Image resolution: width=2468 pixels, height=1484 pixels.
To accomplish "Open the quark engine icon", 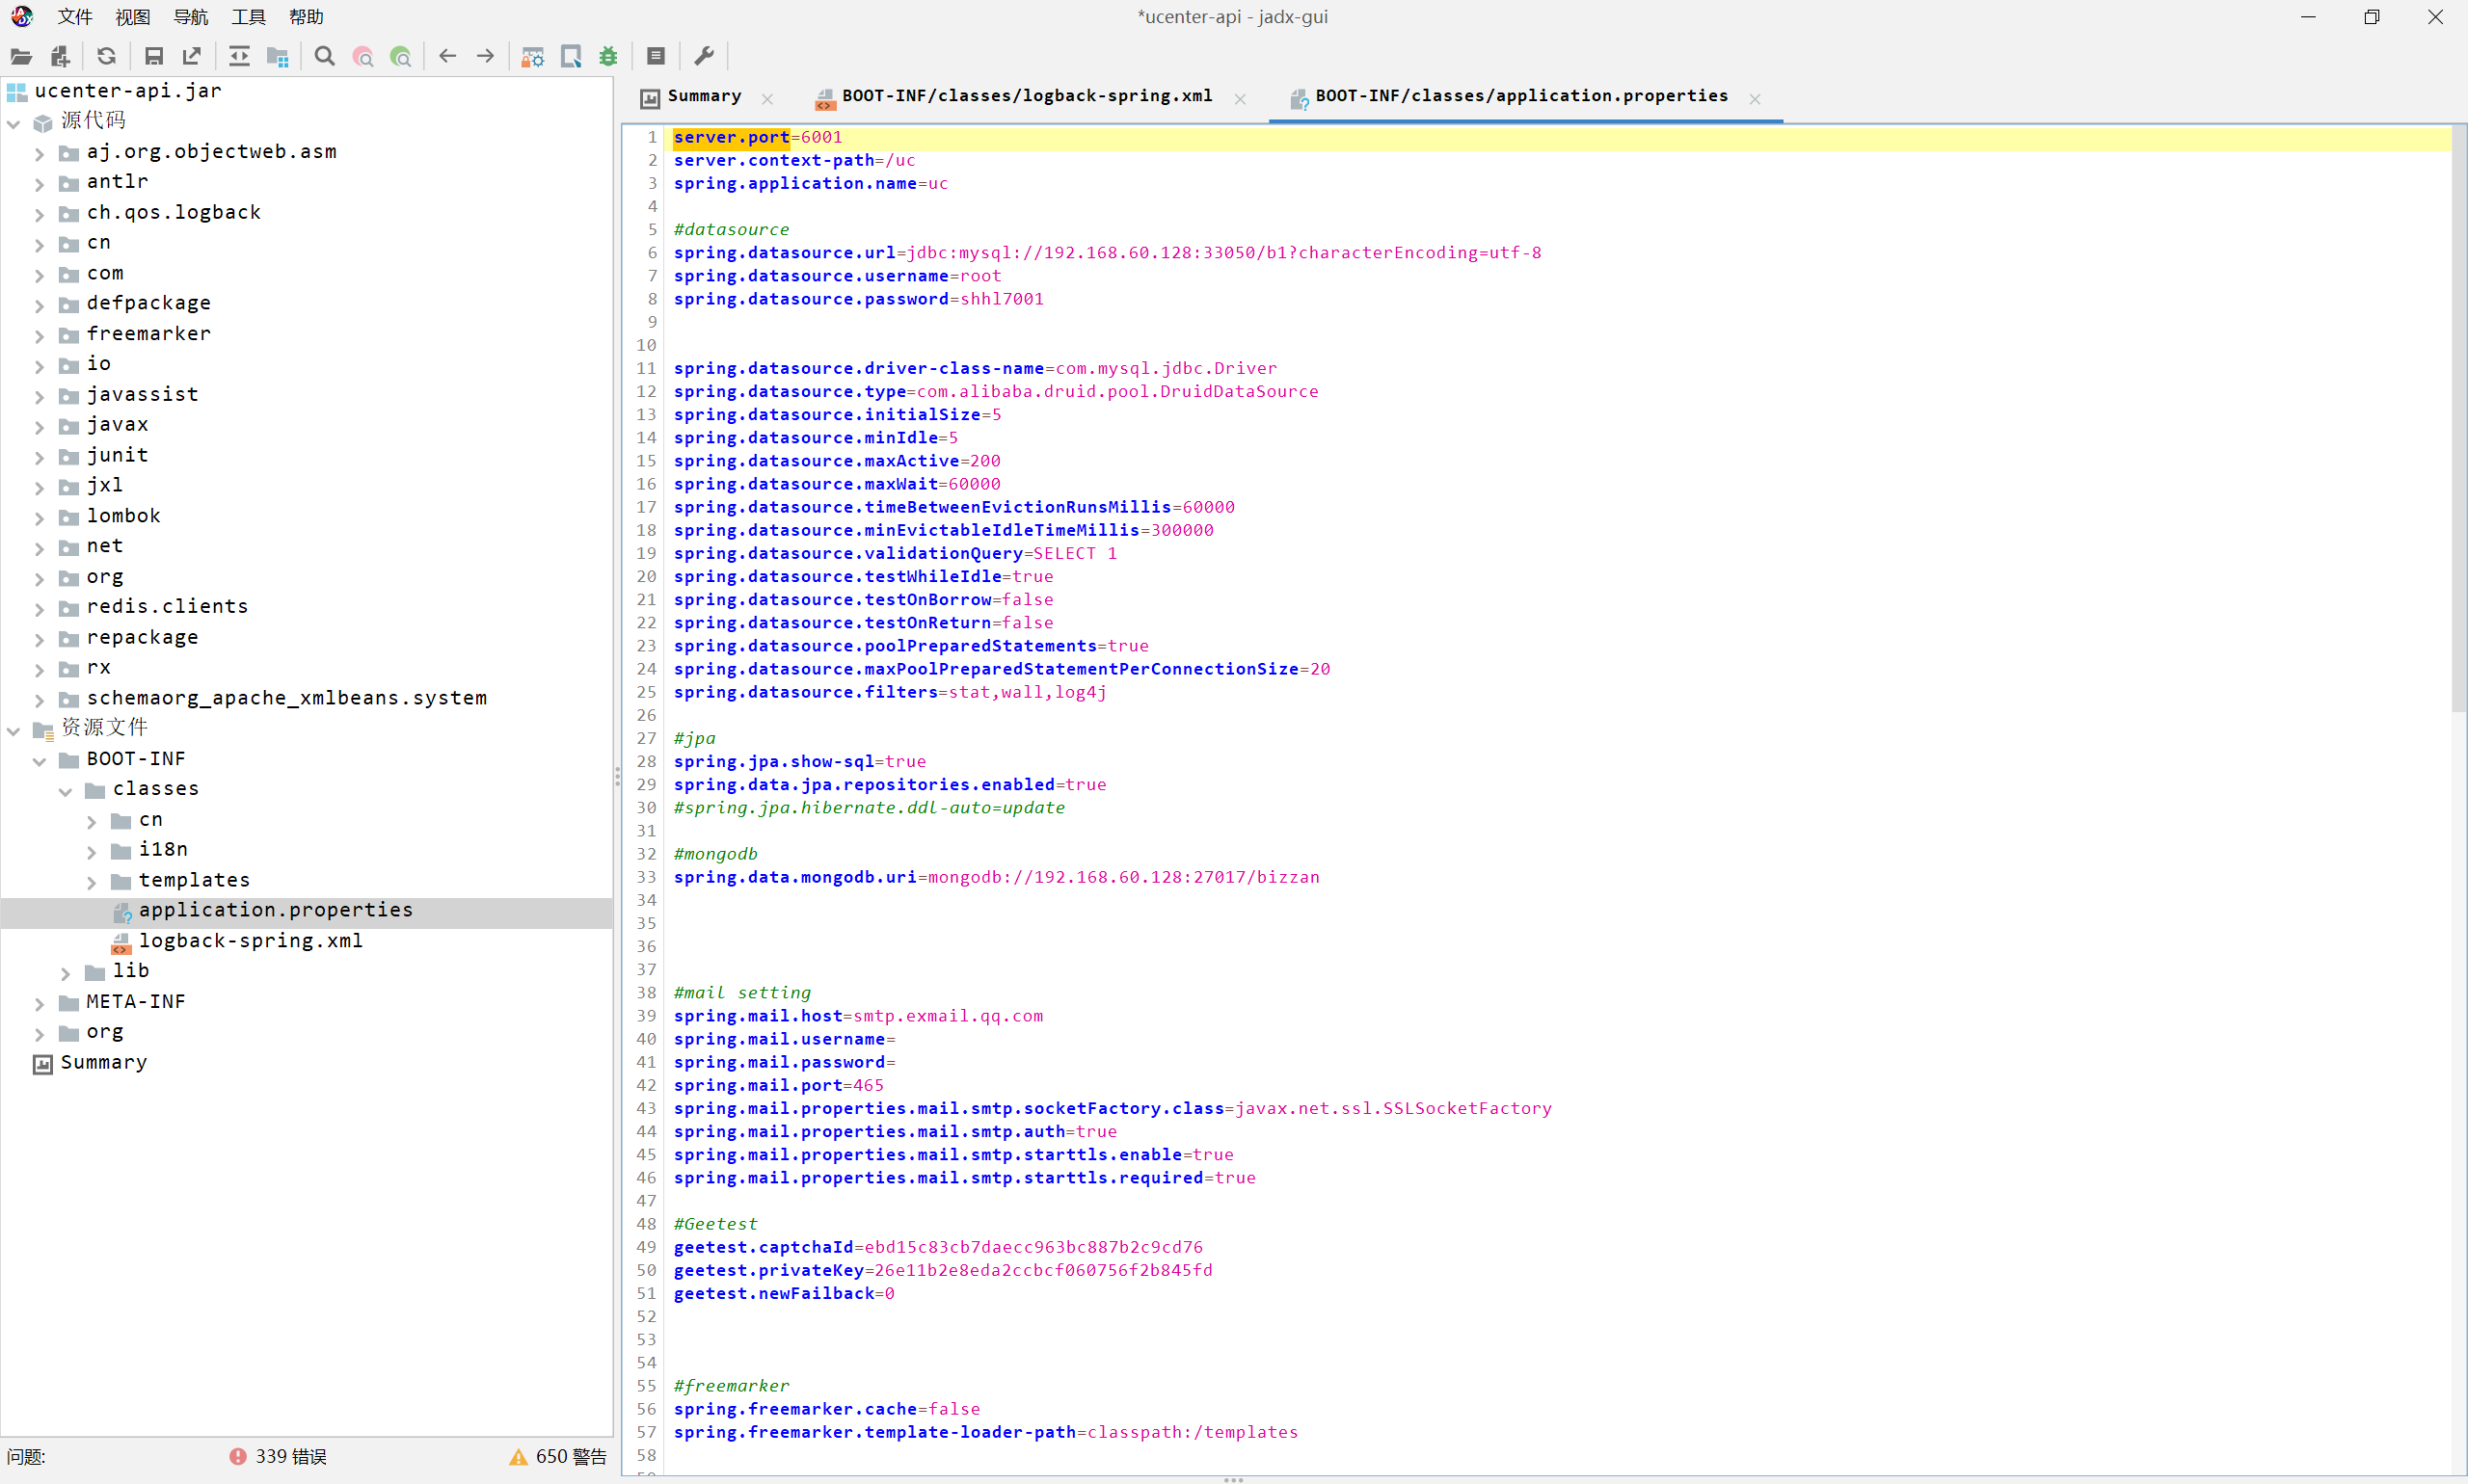I will coord(572,57).
